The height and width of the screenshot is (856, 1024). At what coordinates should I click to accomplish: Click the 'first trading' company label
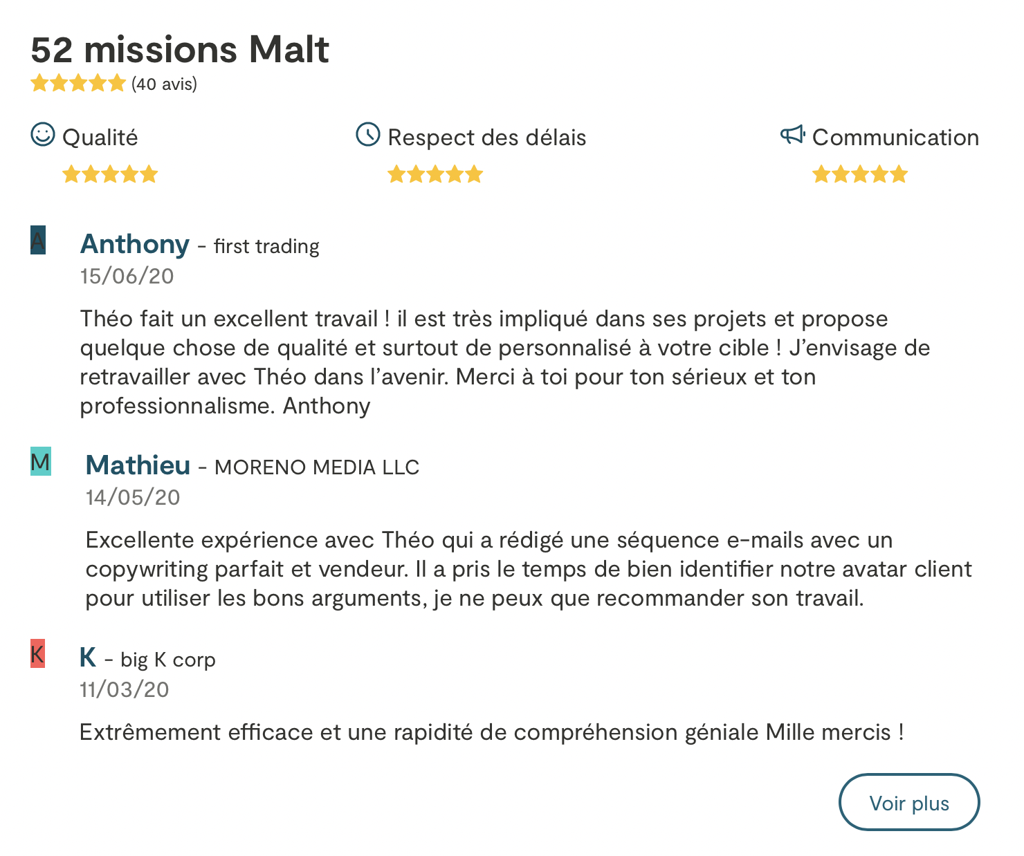[x=266, y=246]
